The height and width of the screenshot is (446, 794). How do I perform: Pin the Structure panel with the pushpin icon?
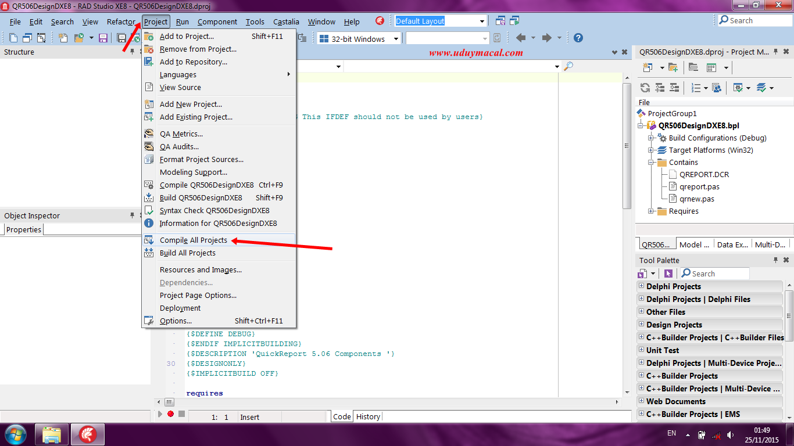point(133,52)
